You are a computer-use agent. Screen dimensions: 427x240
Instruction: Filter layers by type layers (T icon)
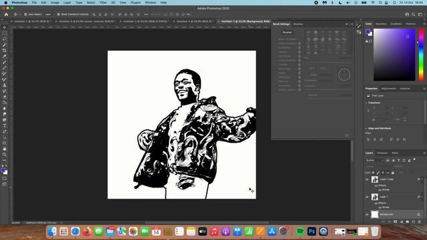pyautogui.click(x=399, y=160)
